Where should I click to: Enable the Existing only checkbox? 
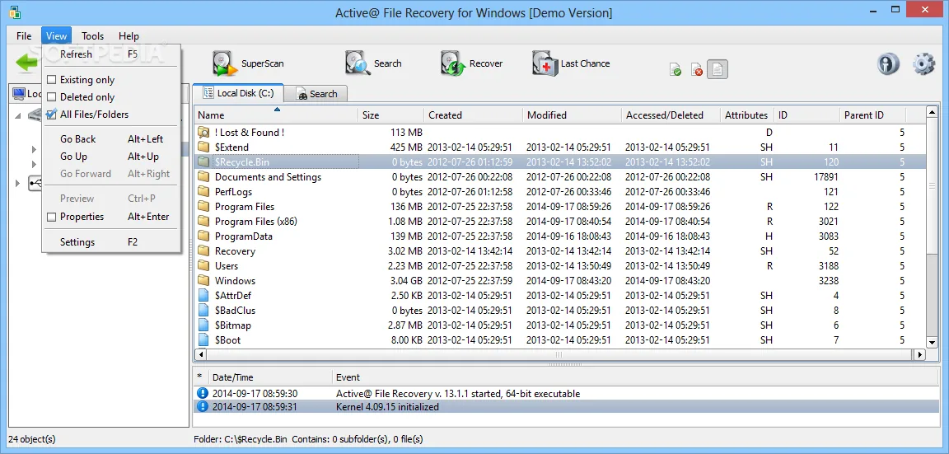tap(51, 80)
